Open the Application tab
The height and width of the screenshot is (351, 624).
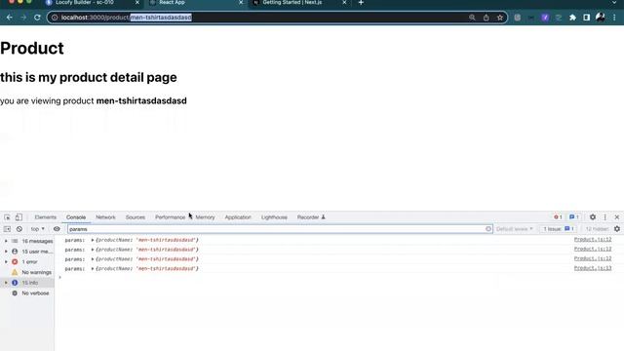click(x=238, y=217)
